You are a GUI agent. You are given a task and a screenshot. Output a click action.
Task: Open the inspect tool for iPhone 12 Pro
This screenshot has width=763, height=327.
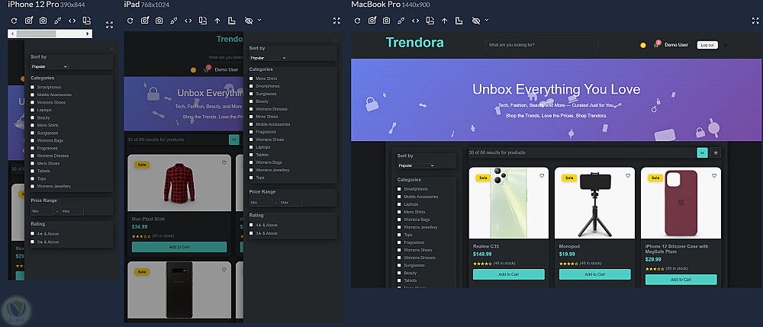(x=57, y=21)
